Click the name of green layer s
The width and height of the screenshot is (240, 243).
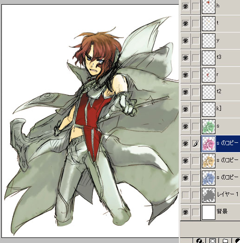[218, 126]
